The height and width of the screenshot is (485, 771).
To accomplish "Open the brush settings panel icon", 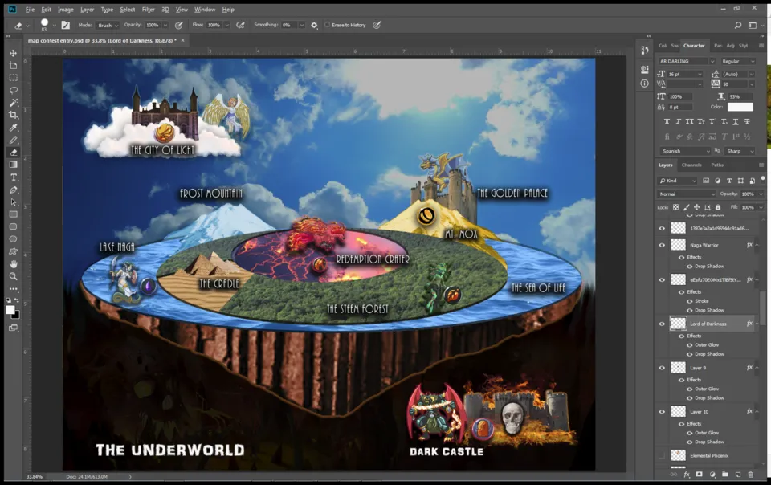I will point(65,25).
